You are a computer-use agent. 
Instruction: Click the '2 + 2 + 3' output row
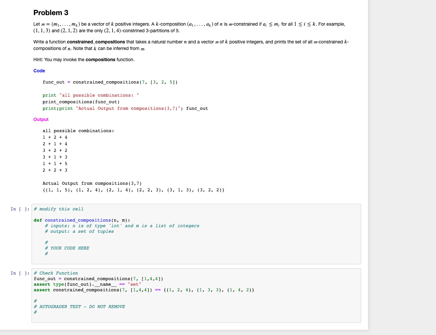55,170
